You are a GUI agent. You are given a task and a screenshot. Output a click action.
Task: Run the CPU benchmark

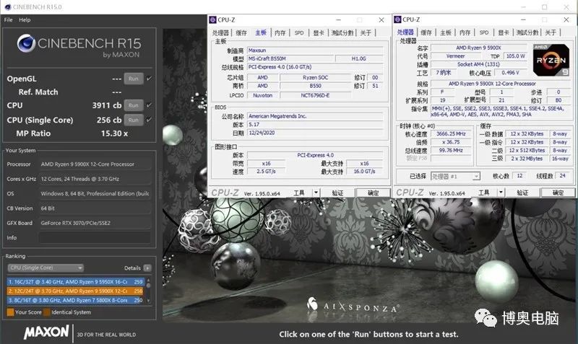(134, 105)
